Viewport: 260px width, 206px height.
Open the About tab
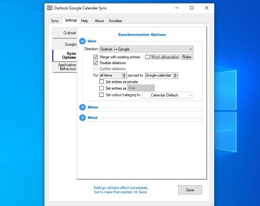[99, 21]
